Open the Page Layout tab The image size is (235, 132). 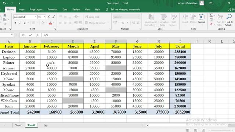click(x=36, y=10)
